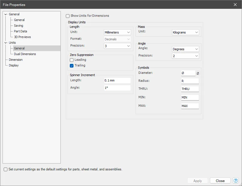Open the Length Unit Millimeters dropdown
242x186 pixels.
[x=117, y=32]
